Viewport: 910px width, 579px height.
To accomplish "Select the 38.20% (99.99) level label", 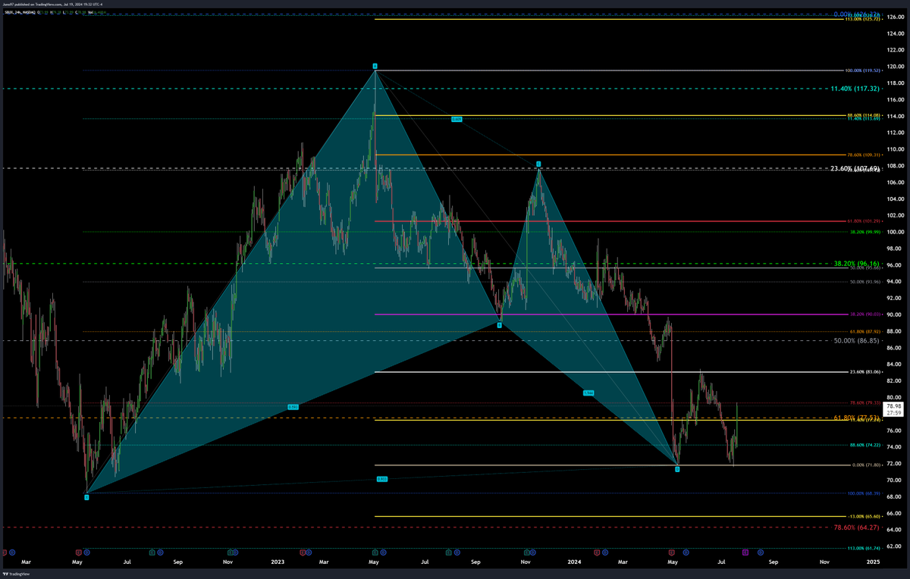I will point(865,232).
